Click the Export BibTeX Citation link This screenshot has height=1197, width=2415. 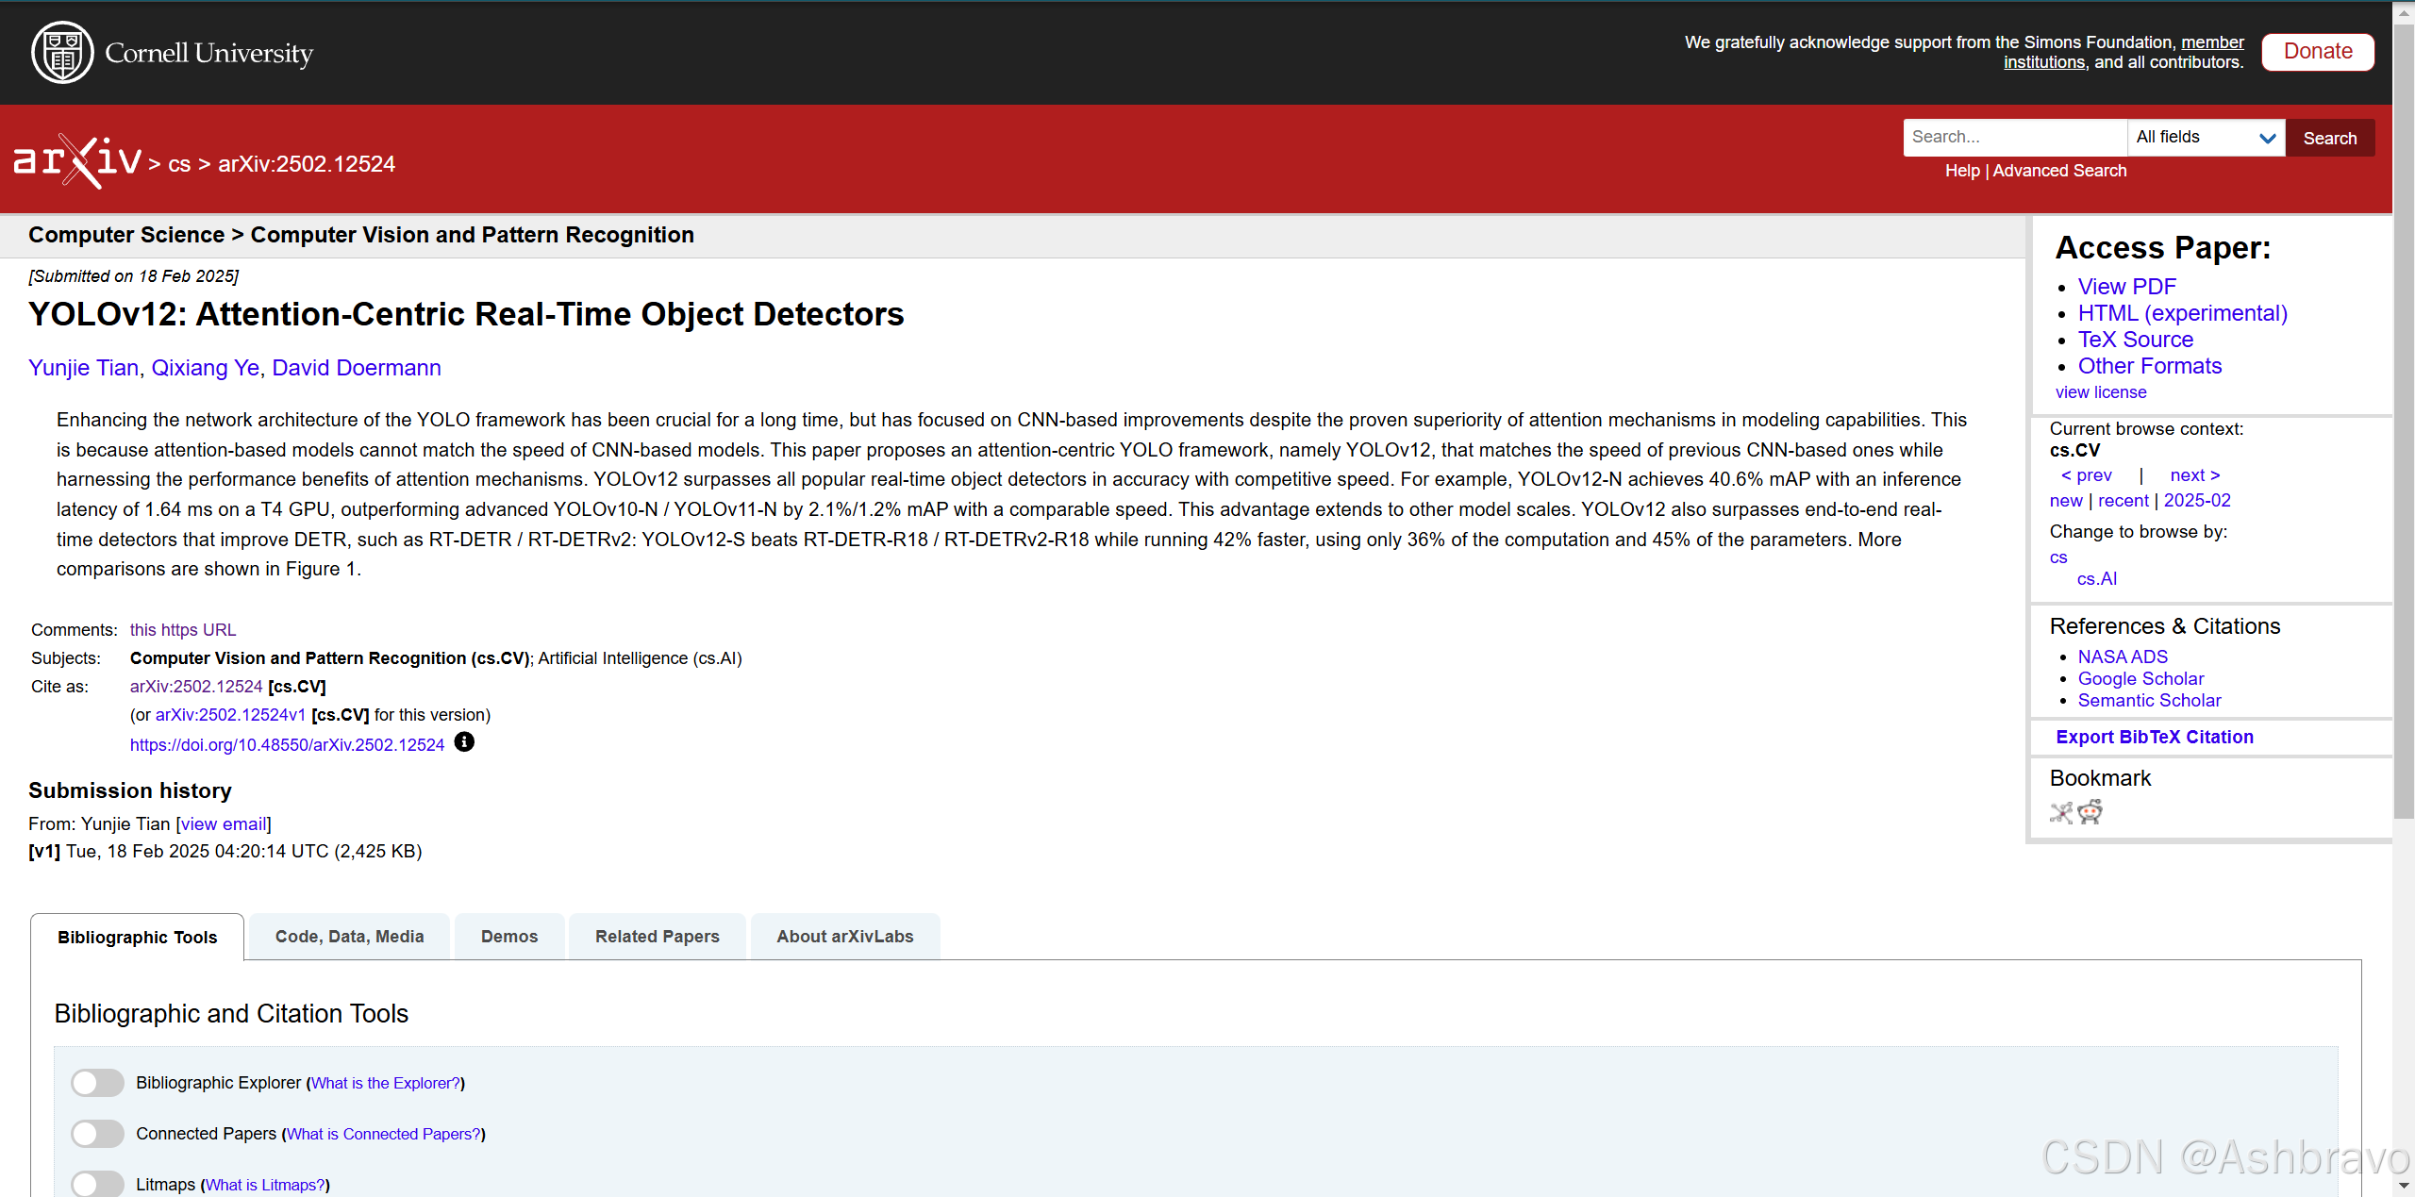pos(2154,738)
